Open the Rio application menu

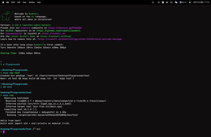[x=7, y=2]
